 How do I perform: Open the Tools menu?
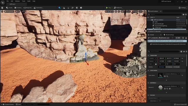pyautogui.click(x=23, y=1)
